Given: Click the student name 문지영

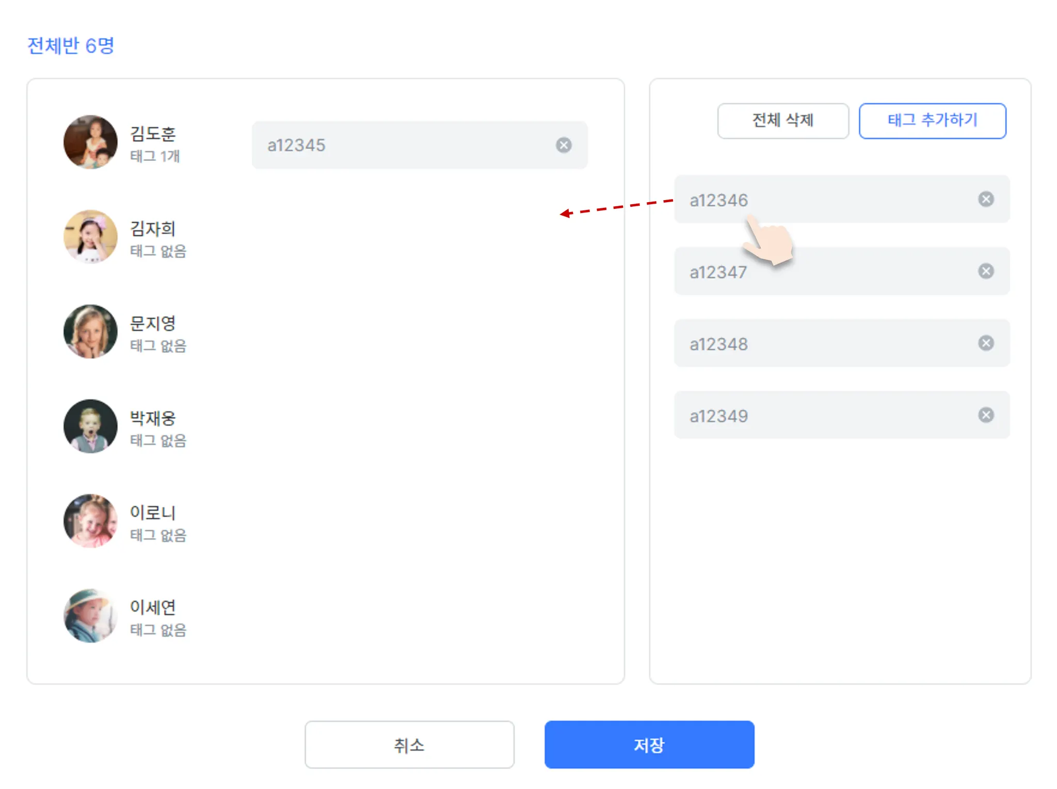Looking at the screenshot, I should (153, 323).
